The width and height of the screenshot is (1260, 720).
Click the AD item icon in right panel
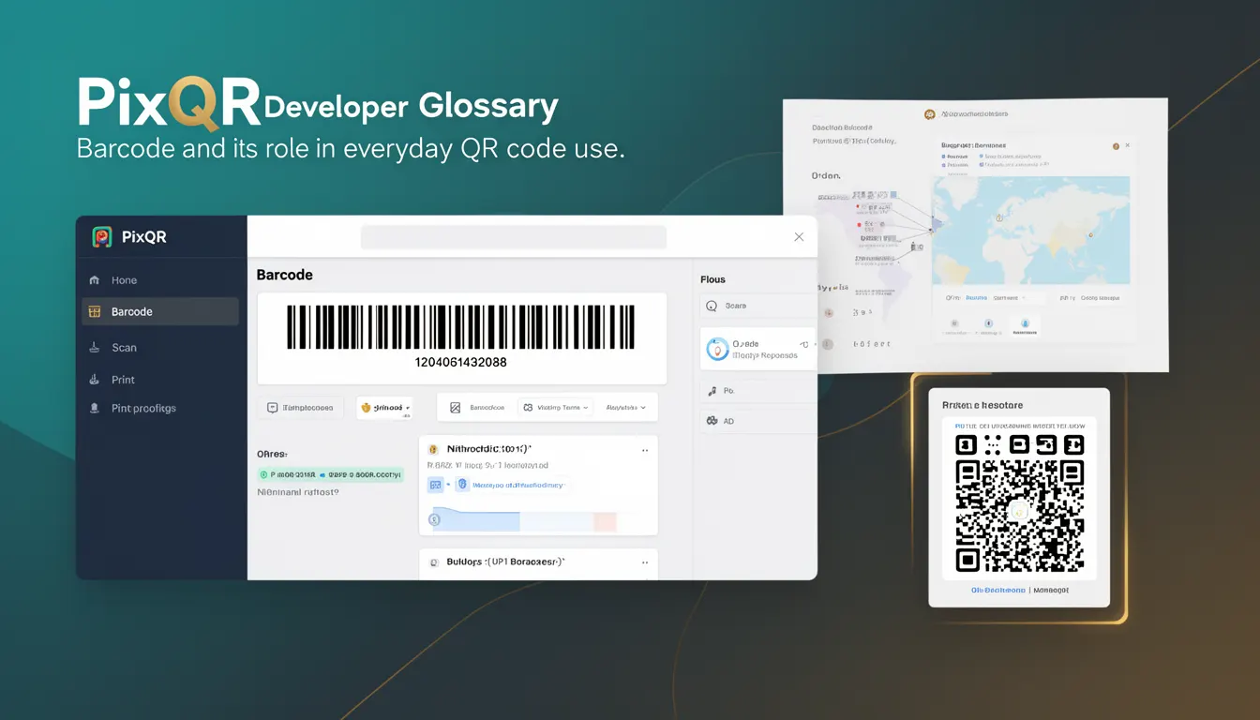712,421
